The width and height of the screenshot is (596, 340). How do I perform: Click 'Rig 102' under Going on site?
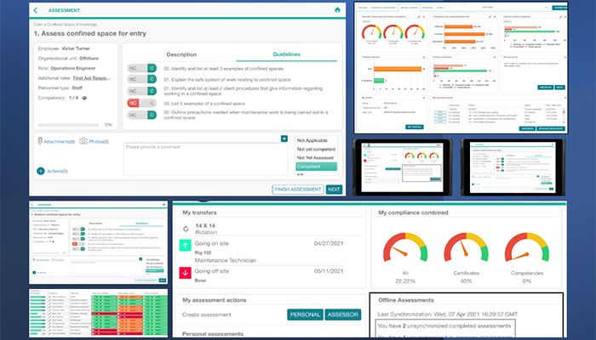[203, 252]
